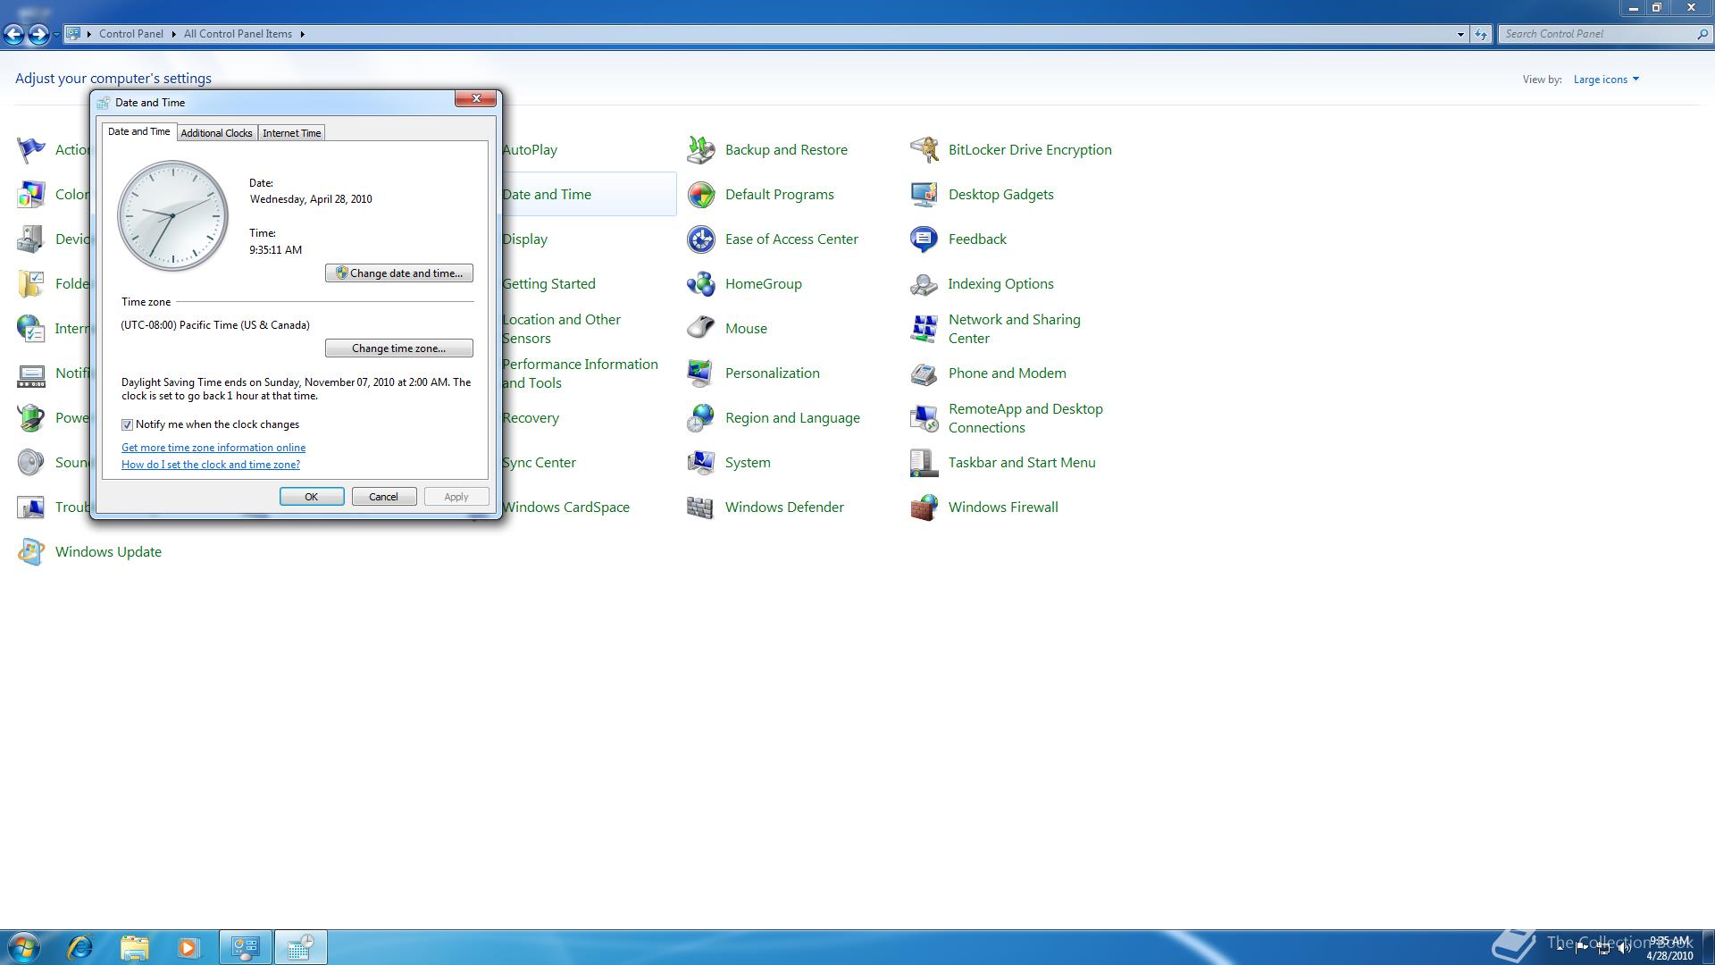The width and height of the screenshot is (1715, 965).
Task: Open the Sound speaker icon
Action: coord(31,463)
